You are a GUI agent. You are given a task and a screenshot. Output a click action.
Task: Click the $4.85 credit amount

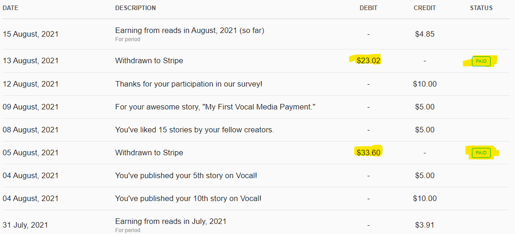coord(425,34)
